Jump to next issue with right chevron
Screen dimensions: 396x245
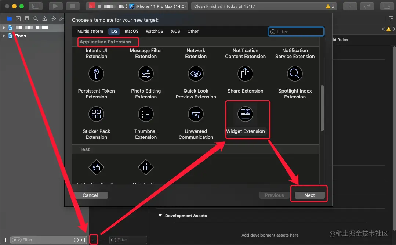tap(394, 29)
